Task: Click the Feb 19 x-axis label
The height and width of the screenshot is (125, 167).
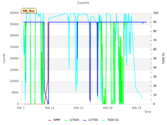Action: tap(108, 108)
